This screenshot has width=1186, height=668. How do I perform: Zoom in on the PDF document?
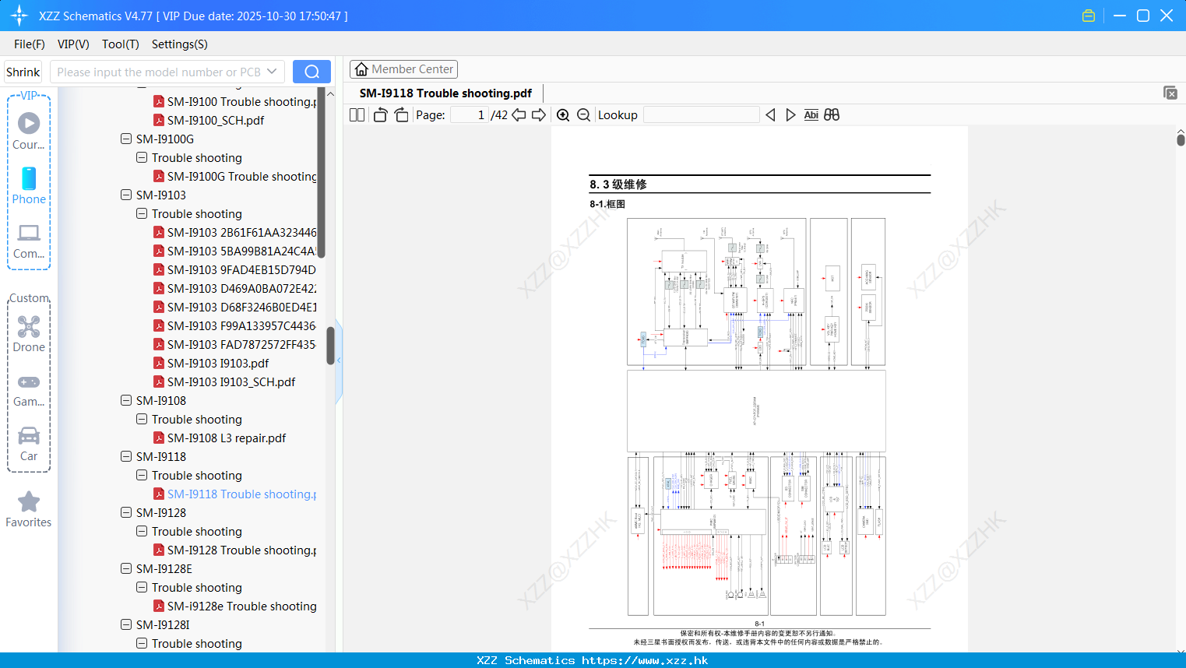coord(563,115)
